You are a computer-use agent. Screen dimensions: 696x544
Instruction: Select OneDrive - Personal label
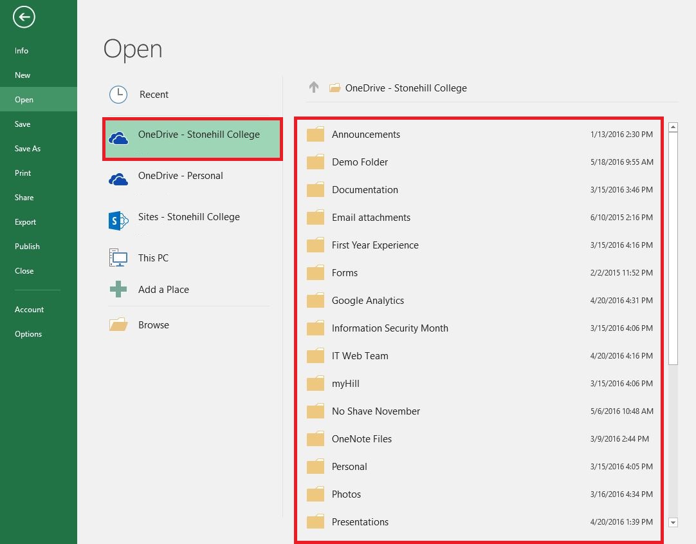click(181, 176)
